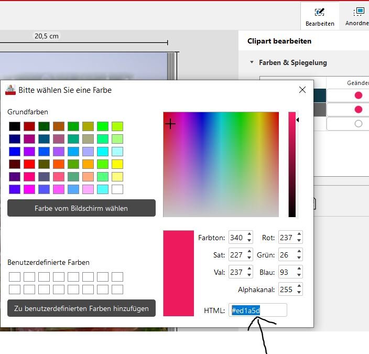The height and width of the screenshot is (354, 369).
Task: Select the first pink changed-color radio button
Action: [x=359, y=95]
